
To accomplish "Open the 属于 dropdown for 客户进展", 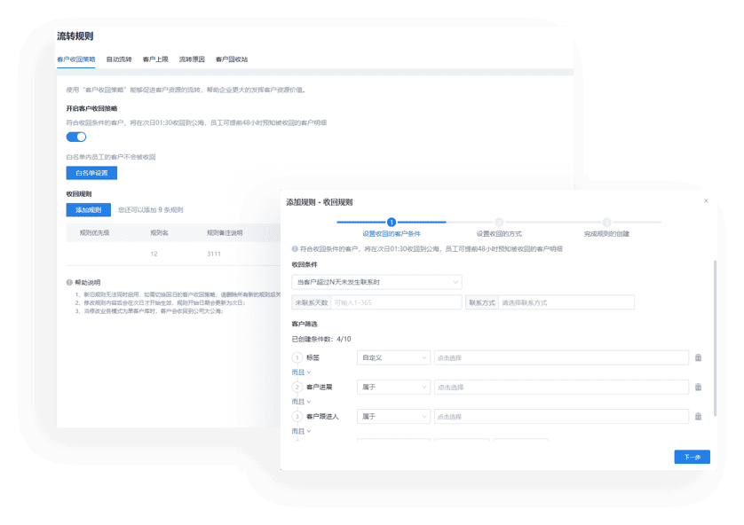I will pos(392,387).
